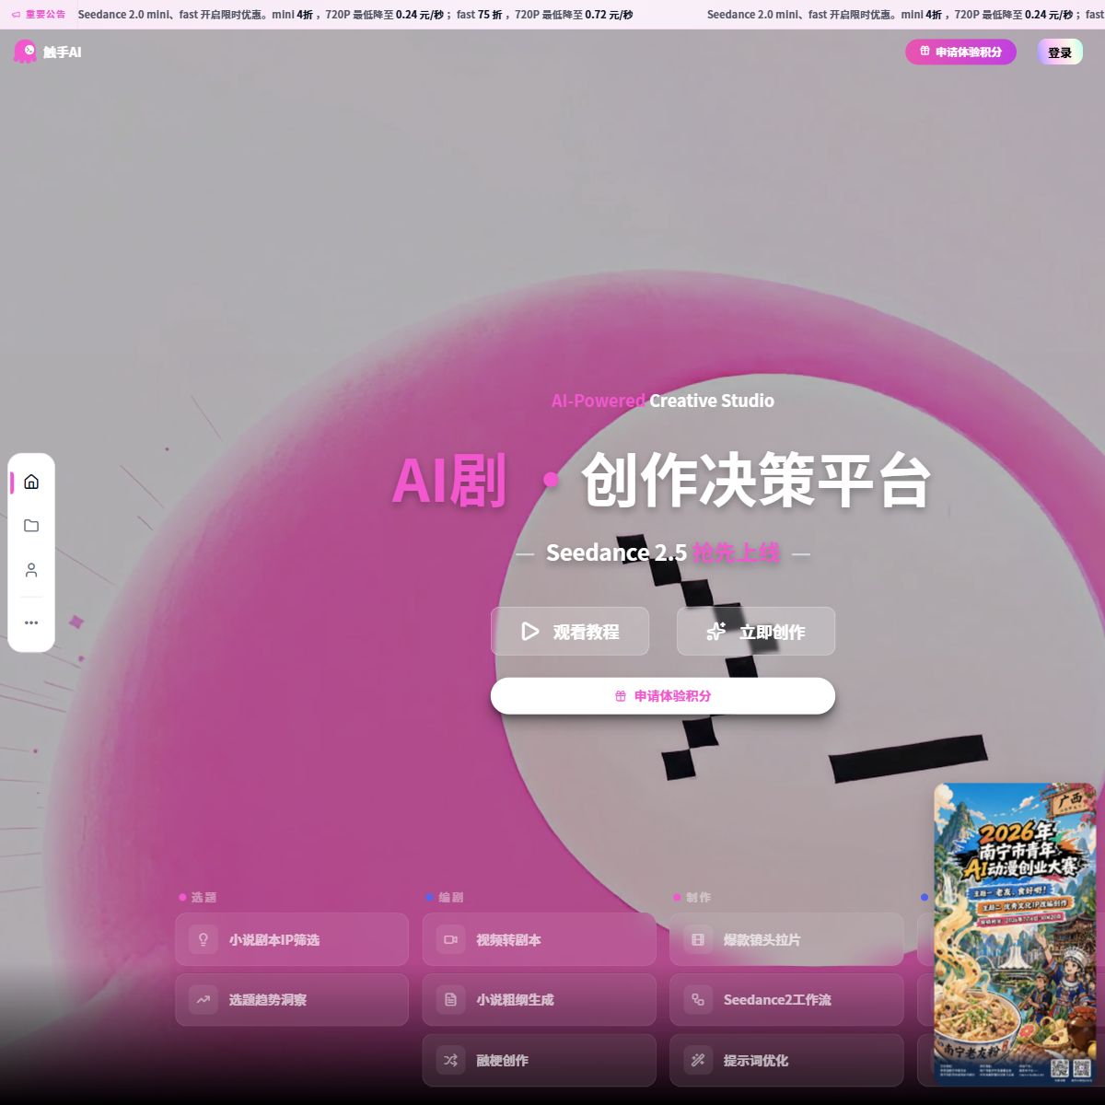
Task: Open 小说剧本IP筛选 tool card
Action: pos(292,939)
